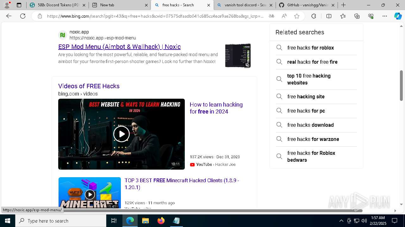Open Settings and more menu
This screenshot has width=405, height=227.
click(385, 16)
